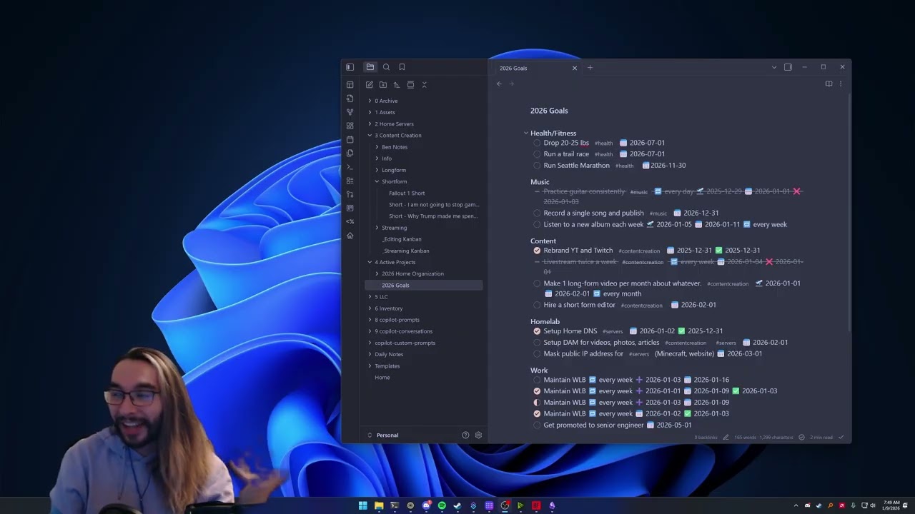Open a new tab in Obsidian
Image resolution: width=915 pixels, height=514 pixels.
(x=590, y=68)
